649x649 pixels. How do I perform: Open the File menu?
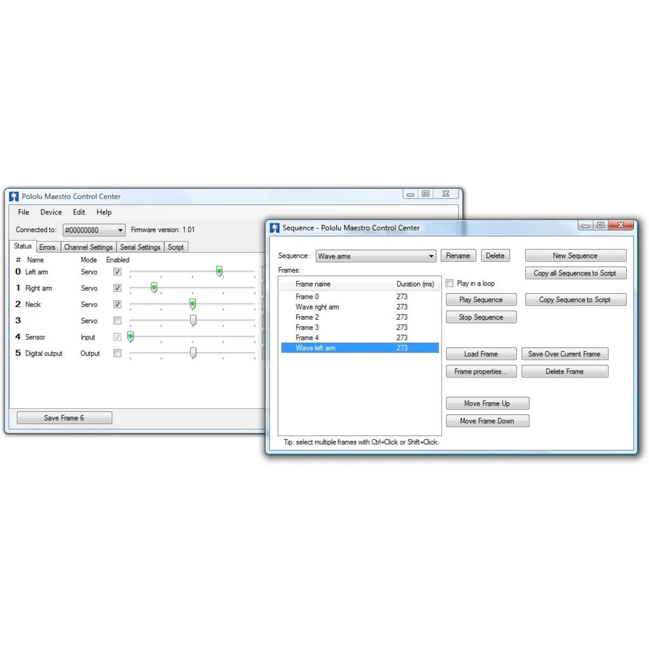click(23, 213)
